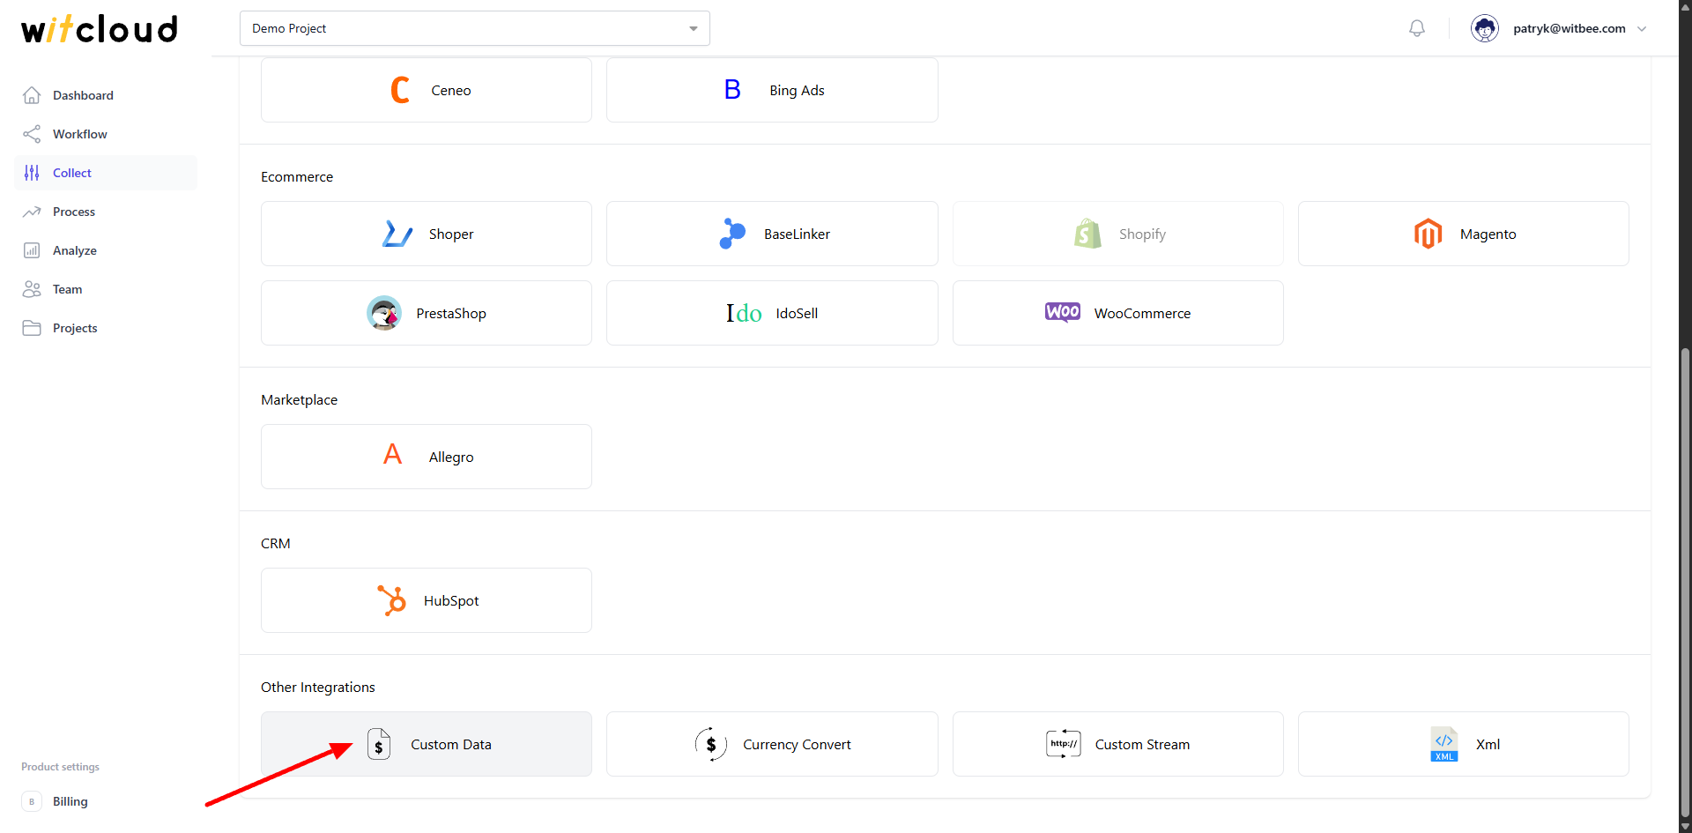The width and height of the screenshot is (1692, 833).
Task: Select HubSpot CRM label
Action: (x=451, y=600)
